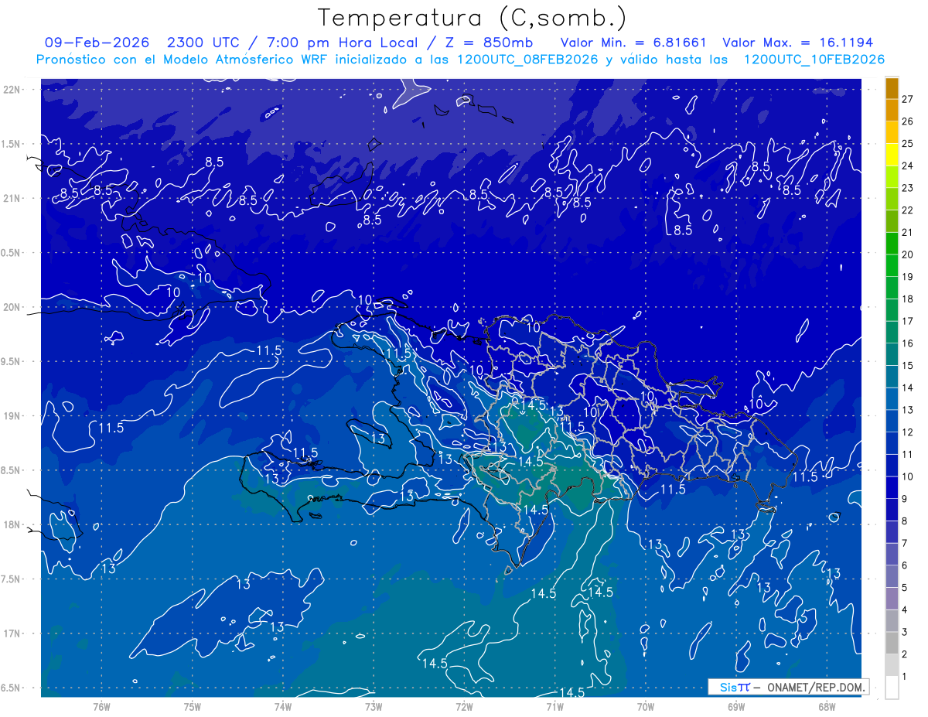Click the "68W" longitude axis label
The width and height of the screenshot is (928, 717).
click(827, 707)
